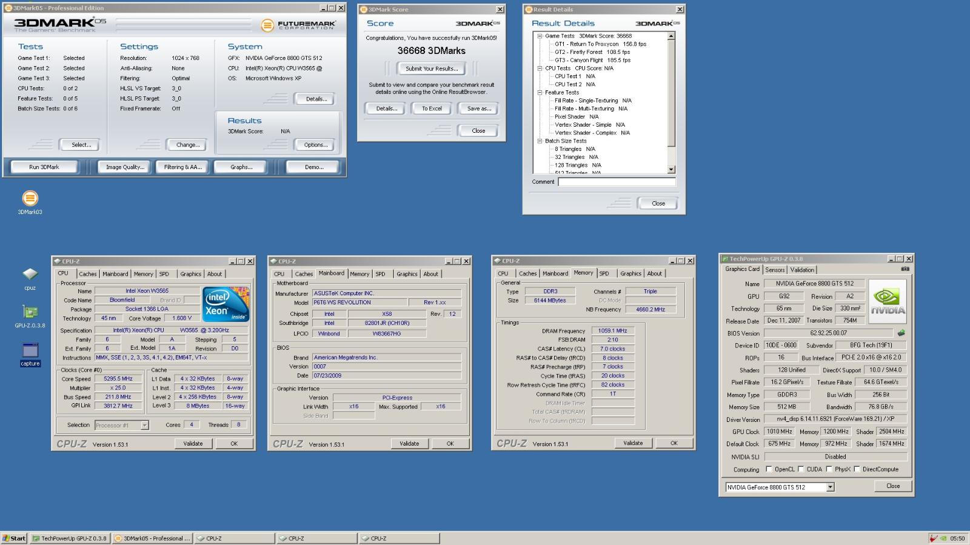Click the P6T6 WS REVOLUTION model field
970x545 pixels.
[x=359, y=303]
